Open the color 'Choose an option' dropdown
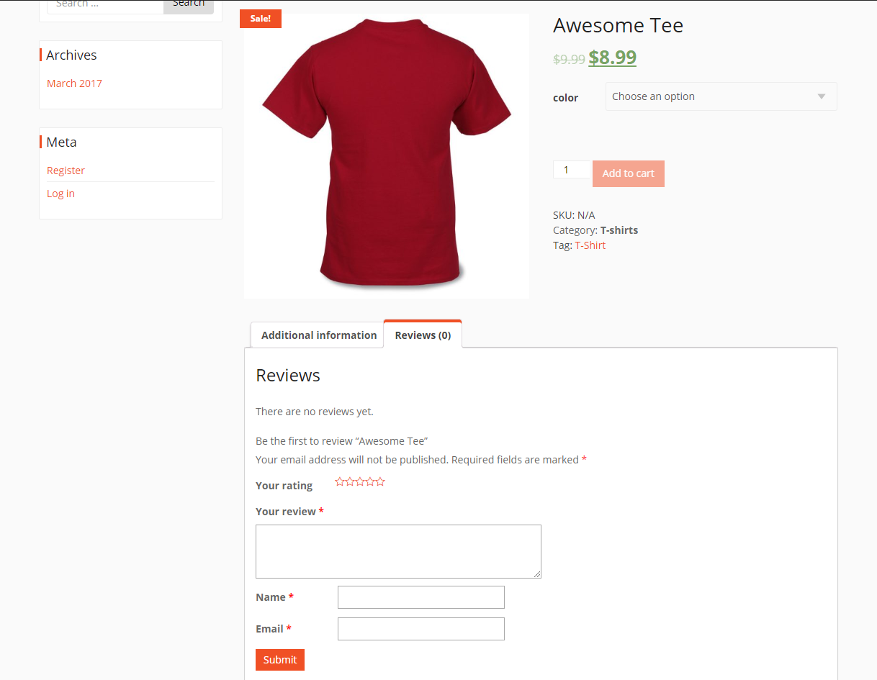Viewport: 877px width, 680px height. click(721, 96)
